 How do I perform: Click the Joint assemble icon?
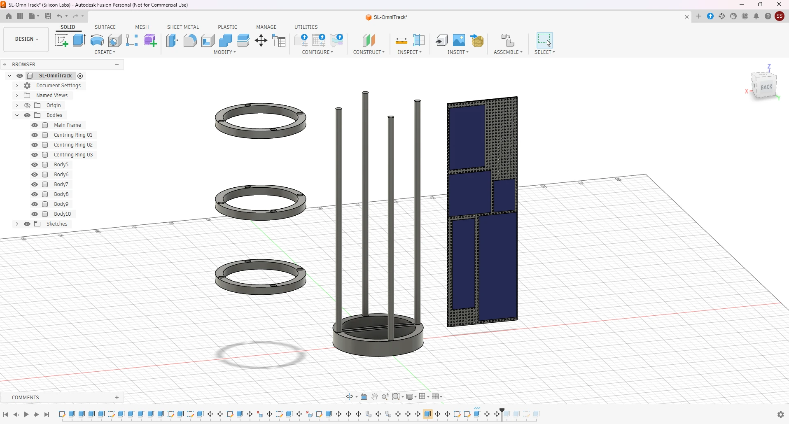(x=508, y=40)
